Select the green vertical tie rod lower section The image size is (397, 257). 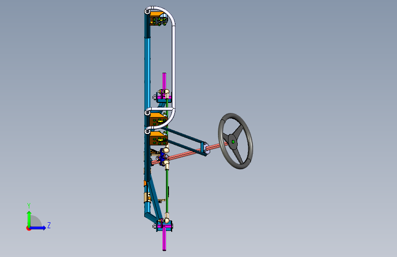pos(167,192)
